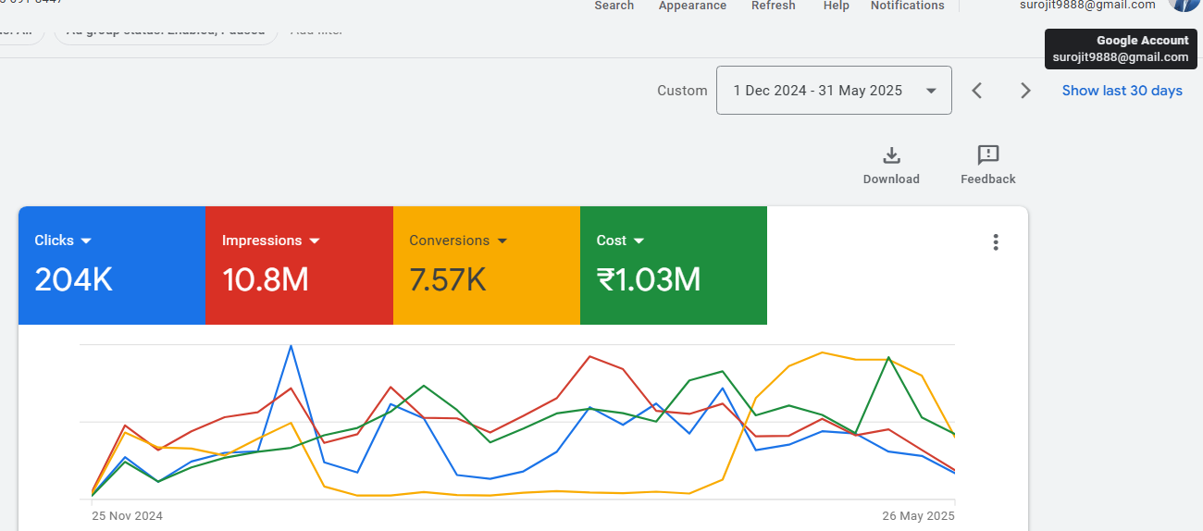Open the Feedback icon

[987, 155]
